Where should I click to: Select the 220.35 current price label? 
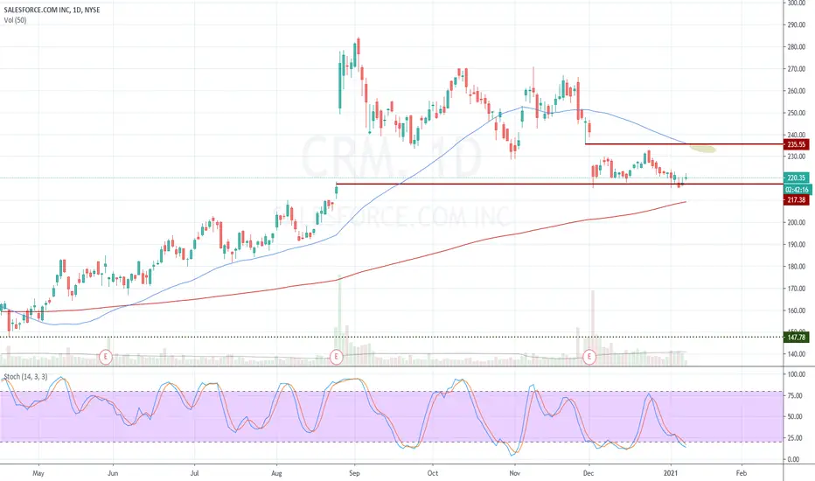(796, 178)
